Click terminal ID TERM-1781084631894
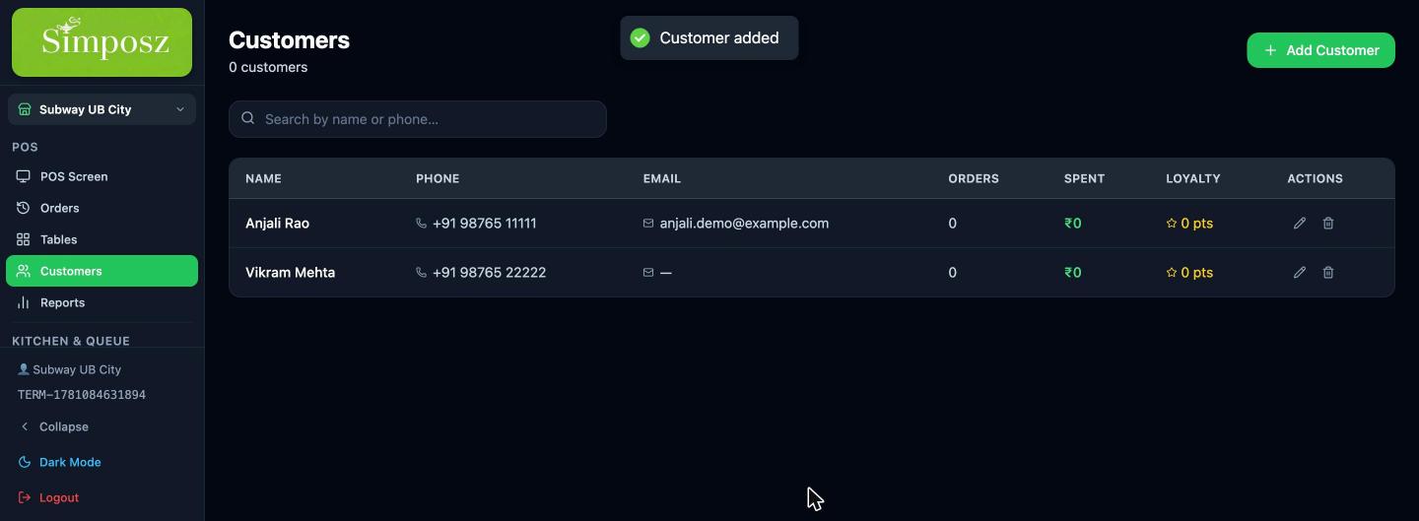 coord(82,395)
